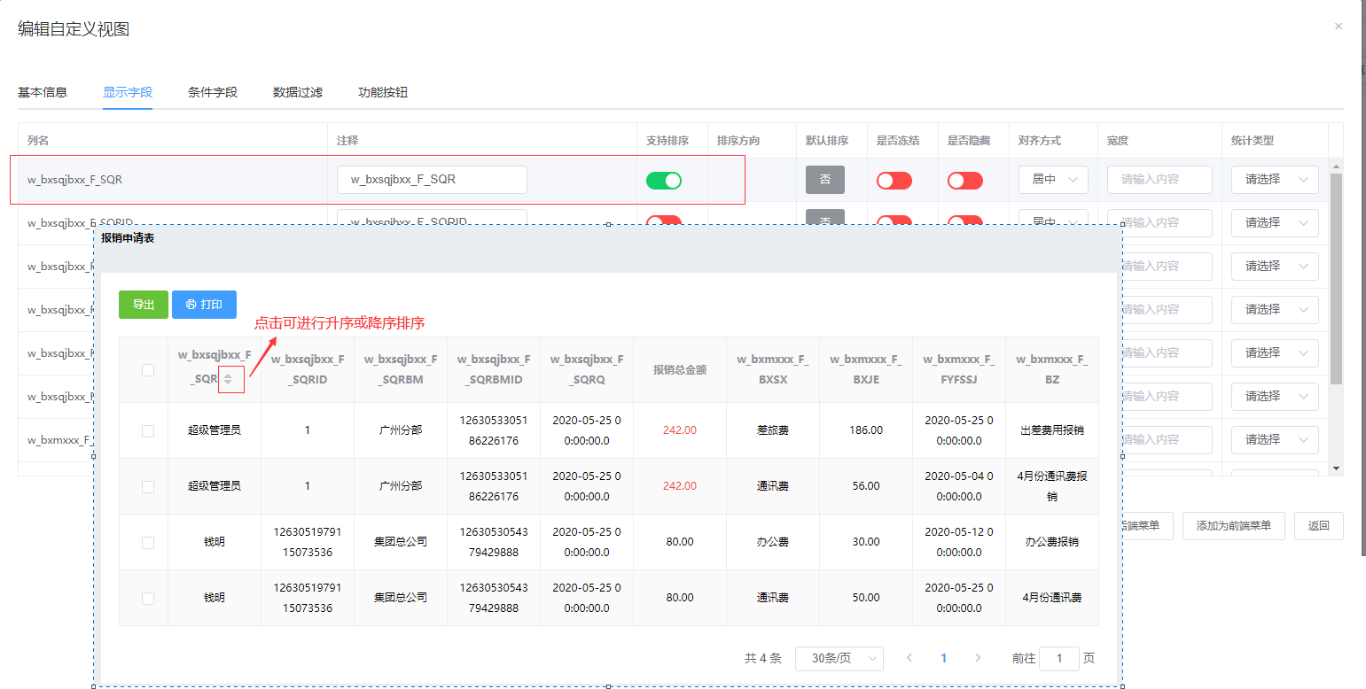
Task: Open the 数据过滤 tab
Action: click(x=298, y=92)
